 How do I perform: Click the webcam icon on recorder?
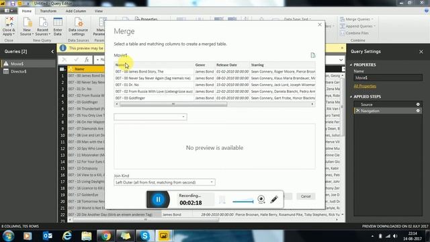click(261, 199)
